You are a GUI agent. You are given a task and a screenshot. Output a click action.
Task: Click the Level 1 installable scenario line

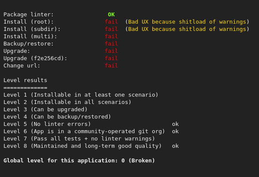coord(81,95)
